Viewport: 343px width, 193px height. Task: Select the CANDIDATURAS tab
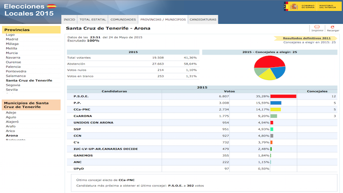[203, 20]
